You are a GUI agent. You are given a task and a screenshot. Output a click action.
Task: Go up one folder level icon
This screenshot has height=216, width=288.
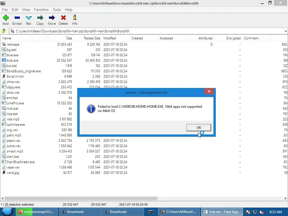[x=4, y=31]
